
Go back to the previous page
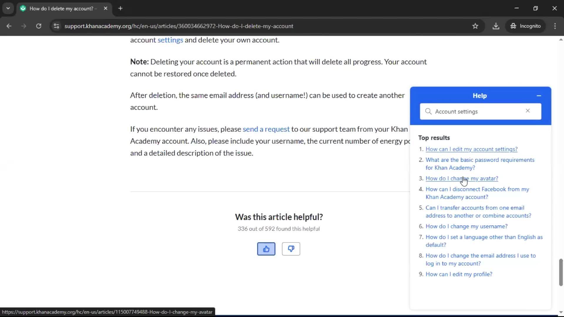tap(9, 26)
